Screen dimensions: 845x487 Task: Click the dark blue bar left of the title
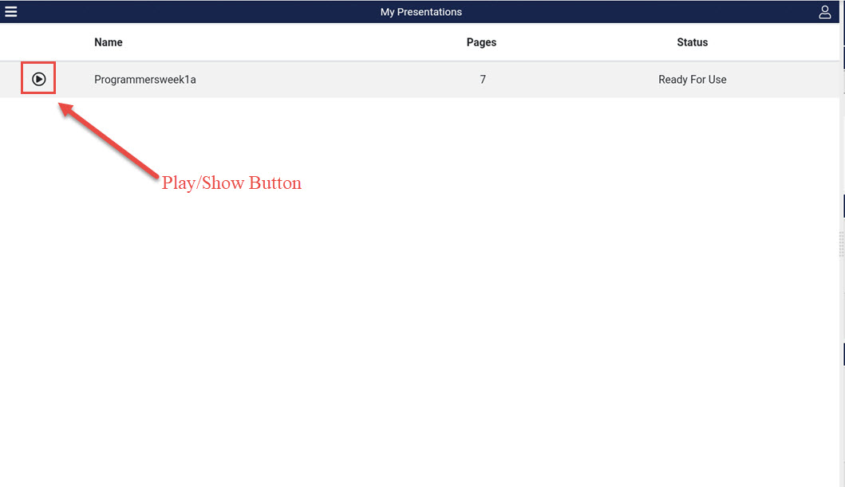199,12
